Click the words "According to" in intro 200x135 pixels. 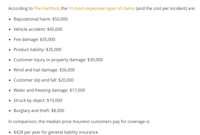20,8
